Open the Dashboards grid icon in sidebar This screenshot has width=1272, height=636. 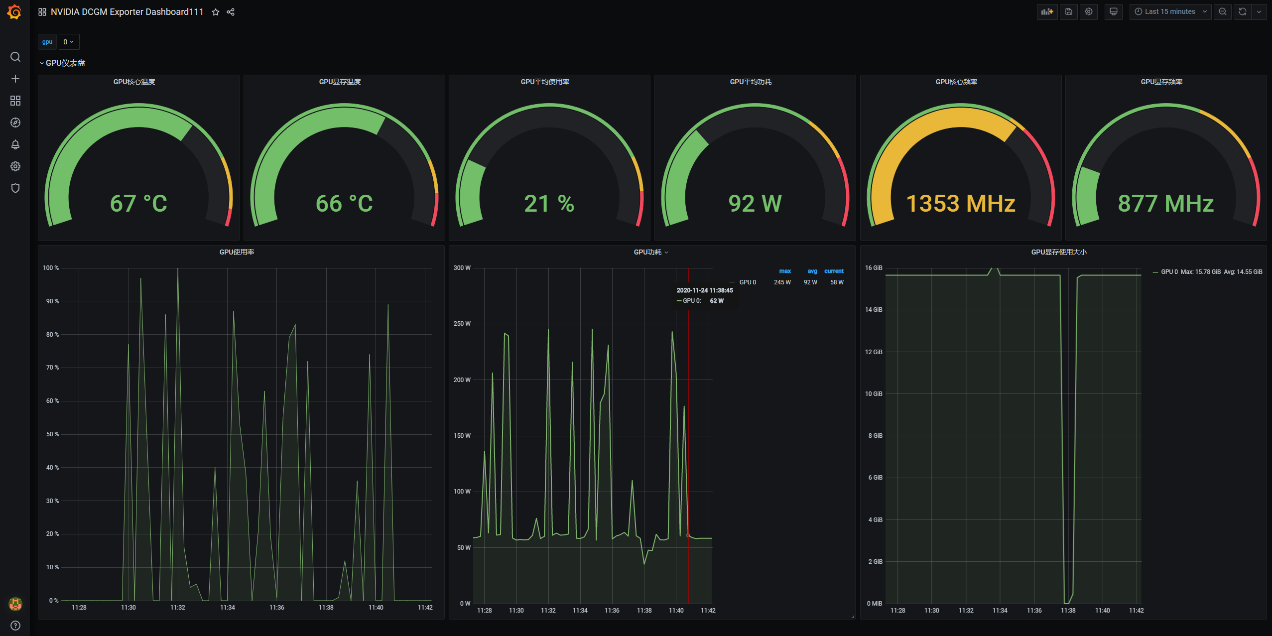pyautogui.click(x=15, y=101)
